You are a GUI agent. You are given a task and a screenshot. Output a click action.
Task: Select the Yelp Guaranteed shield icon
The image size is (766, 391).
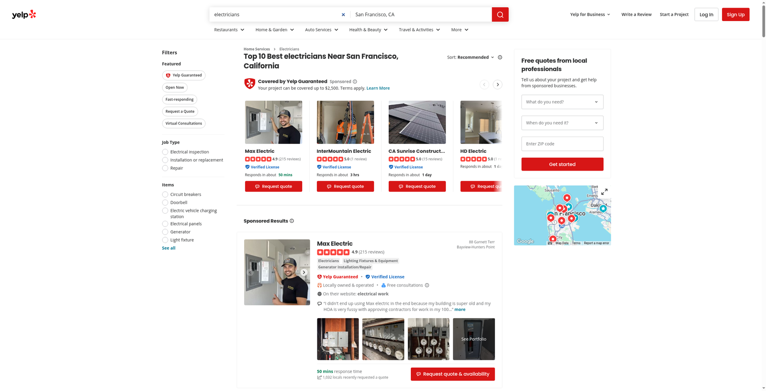click(x=249, y=84)
